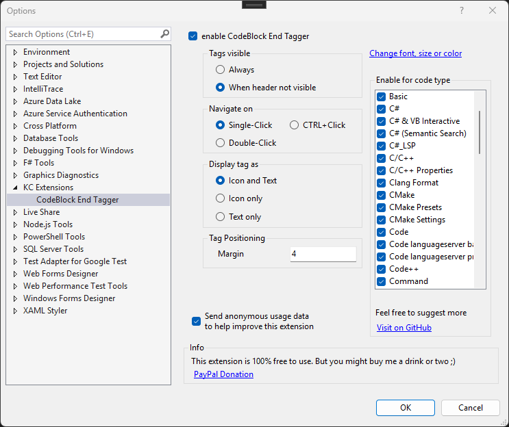Toggle the CMake Presets checkbox
The image size is (509, 427).
click(x=382, y=207)
